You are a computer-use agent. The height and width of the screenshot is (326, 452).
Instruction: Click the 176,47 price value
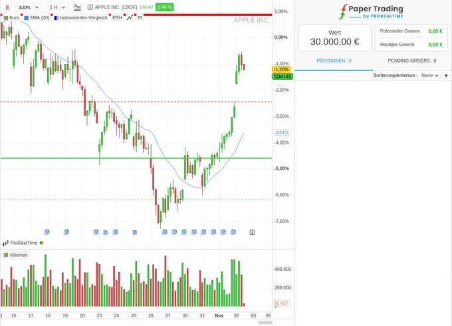coord(146,7)
